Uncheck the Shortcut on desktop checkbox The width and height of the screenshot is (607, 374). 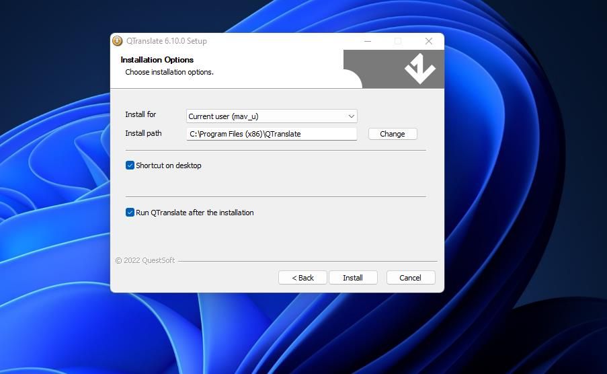[130, 165]
